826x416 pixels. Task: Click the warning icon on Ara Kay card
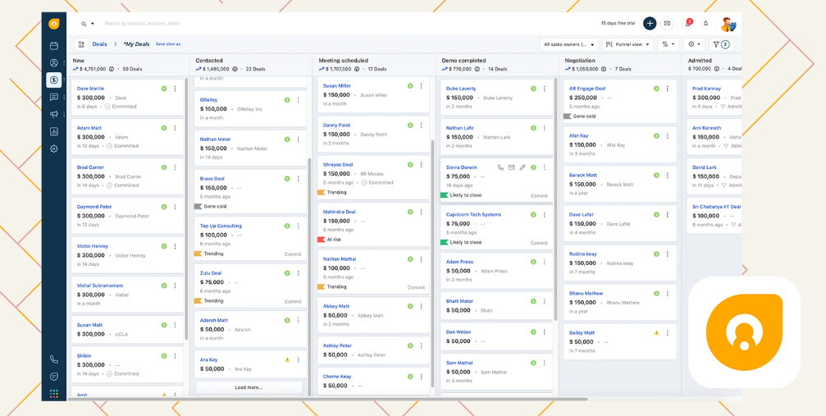point(287,359)
